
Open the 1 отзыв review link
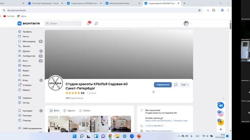[91, 93]
